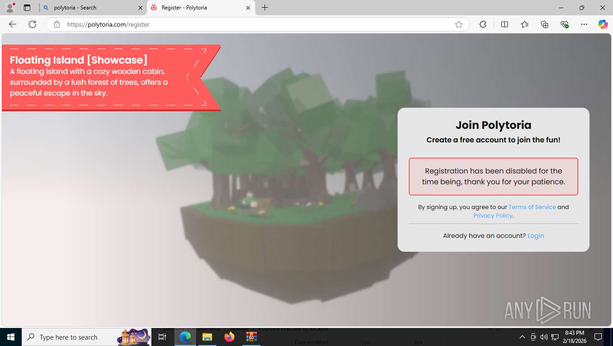Open Microsoft Edge from taskbar
613x346 pixels.
pos(185,337)
